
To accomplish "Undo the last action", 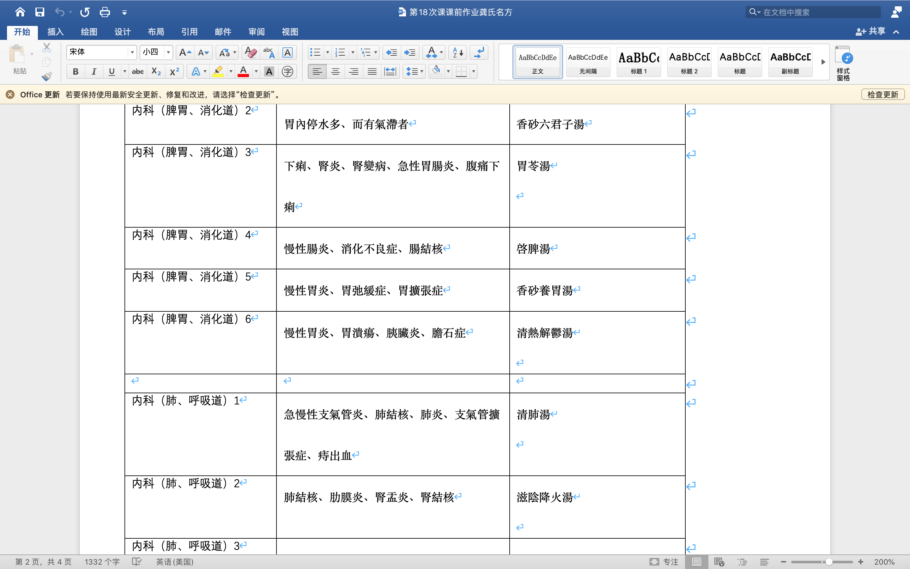I will pyautogui.click(x=59, y=12).
